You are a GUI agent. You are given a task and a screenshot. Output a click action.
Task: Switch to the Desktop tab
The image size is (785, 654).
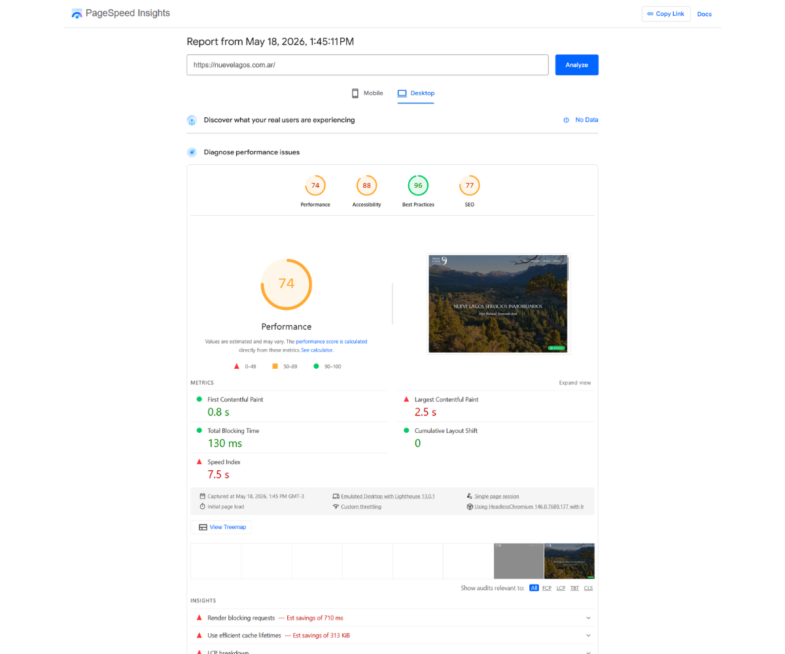click(415, 93)
